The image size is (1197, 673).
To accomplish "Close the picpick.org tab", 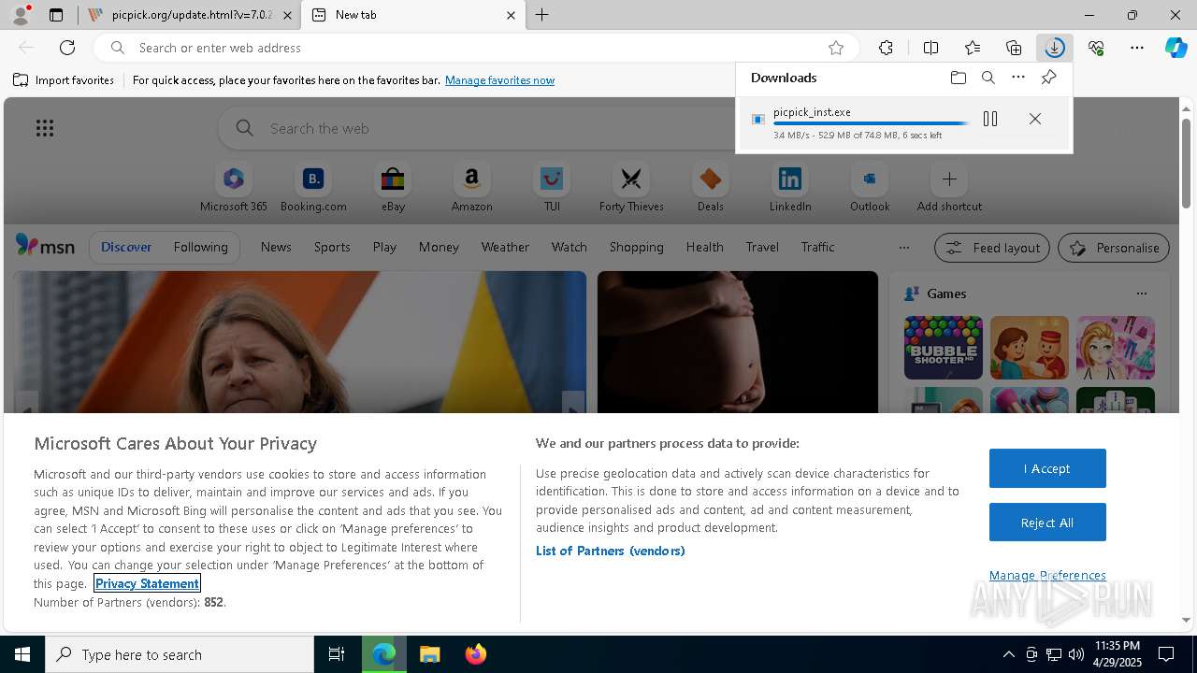I will pyautogui.click(x=288, y=15).
